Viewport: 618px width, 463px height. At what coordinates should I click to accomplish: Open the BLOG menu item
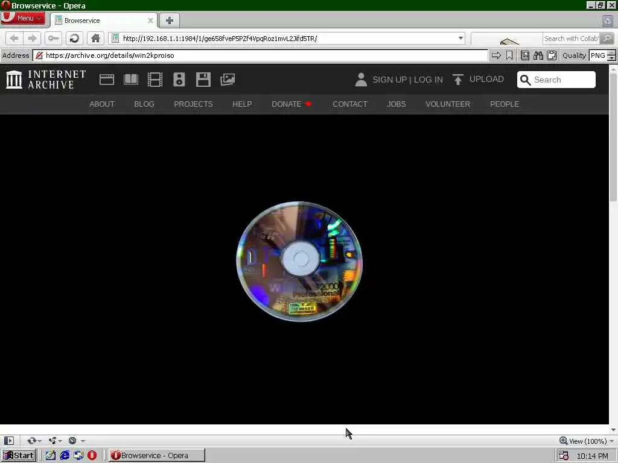[x=144, y=104]
